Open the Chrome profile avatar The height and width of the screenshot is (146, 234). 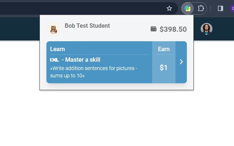tap(232, 8)
